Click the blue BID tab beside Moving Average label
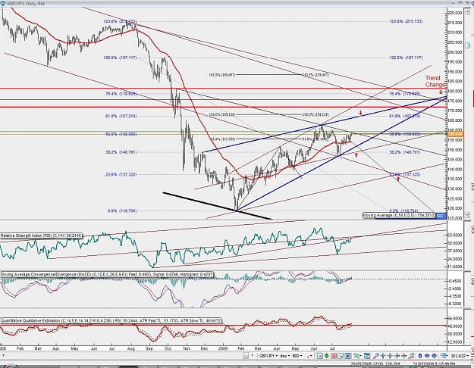 click(x=441, y=216)
